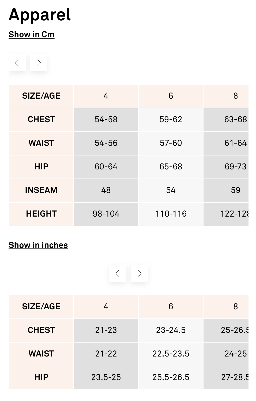The width and height of the screenshot is (256, 401).
Task: Click the INSEAM row header
Action: coord(41,190)
